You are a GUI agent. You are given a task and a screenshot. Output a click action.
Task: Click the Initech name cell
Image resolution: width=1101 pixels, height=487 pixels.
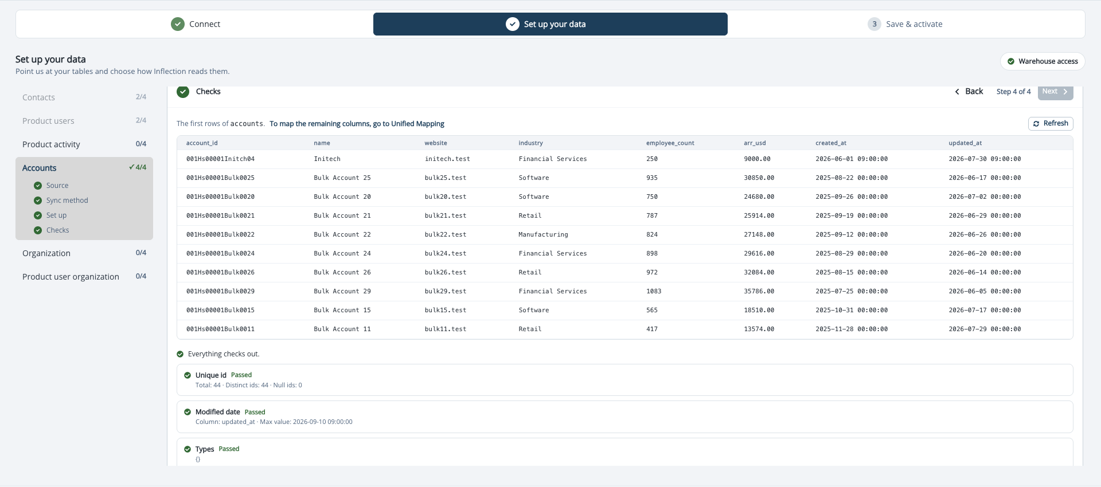pyautogui.click(x=327, y=159)
